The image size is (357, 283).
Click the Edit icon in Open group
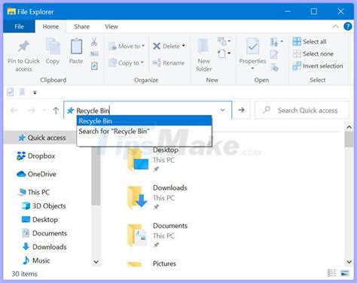(x=274, y=54)
